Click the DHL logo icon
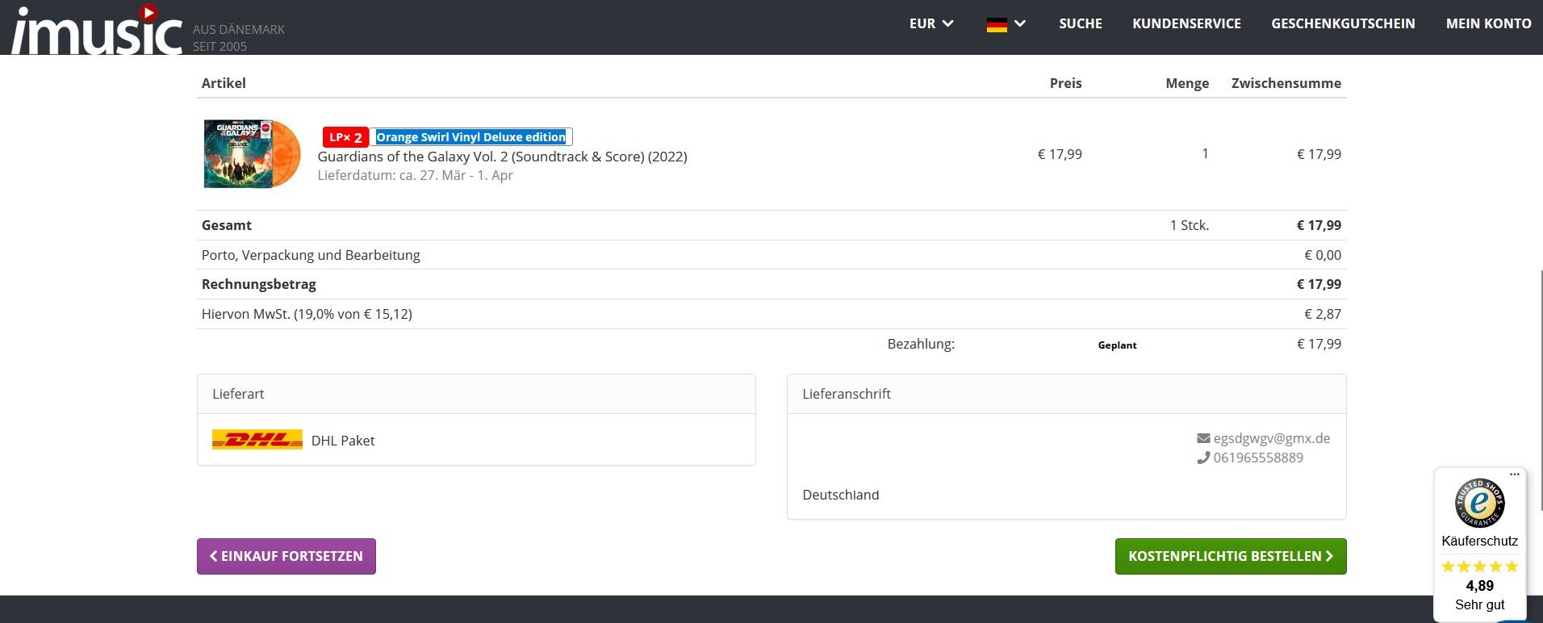This screenshot has height=623, width=1543. (257, 440)
